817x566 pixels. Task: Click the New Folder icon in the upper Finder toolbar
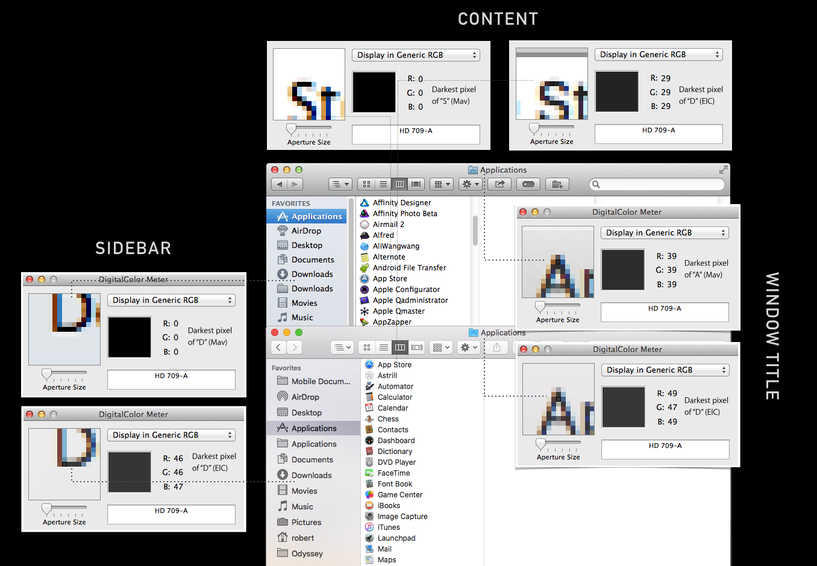(557, 184)
